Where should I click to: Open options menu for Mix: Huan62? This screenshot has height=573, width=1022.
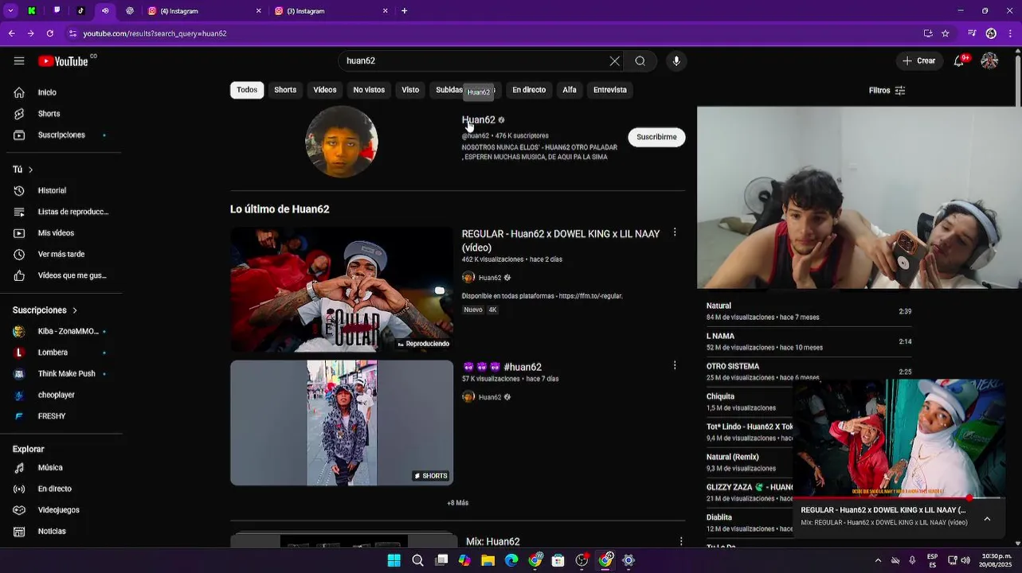pos(681,541)
